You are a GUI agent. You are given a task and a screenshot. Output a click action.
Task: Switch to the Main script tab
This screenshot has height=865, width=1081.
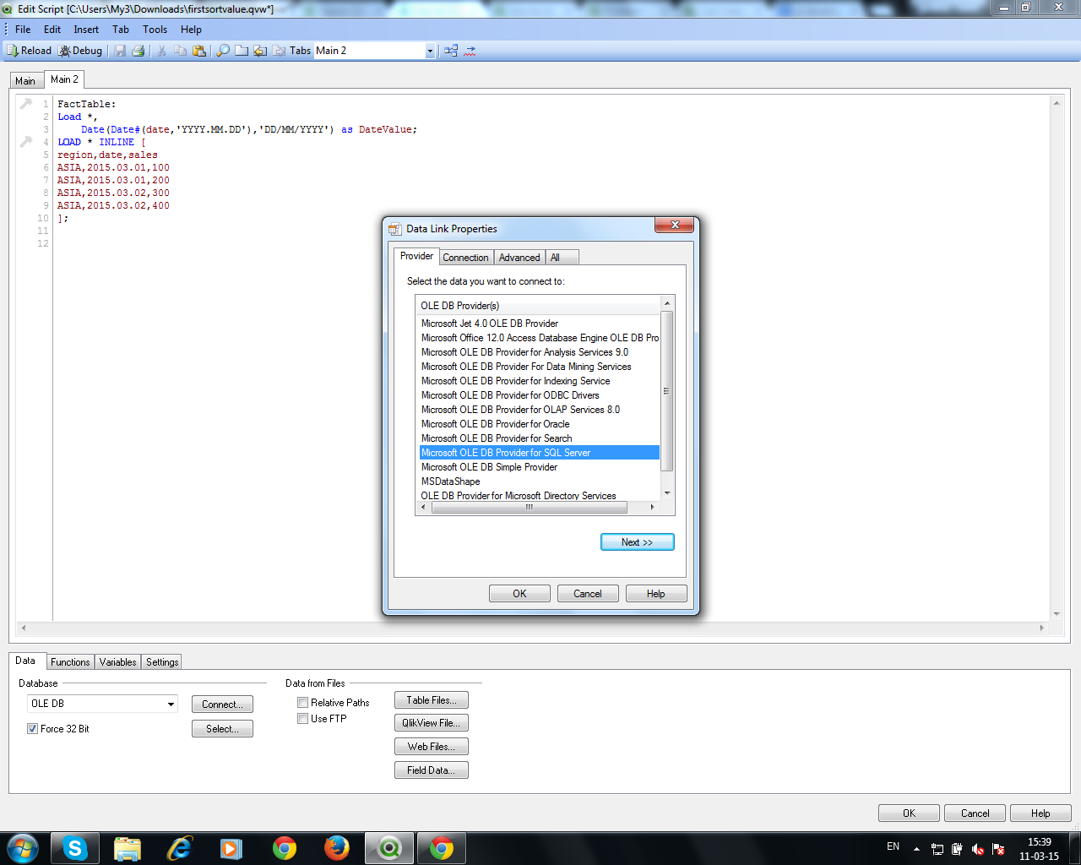pos(25,81)
